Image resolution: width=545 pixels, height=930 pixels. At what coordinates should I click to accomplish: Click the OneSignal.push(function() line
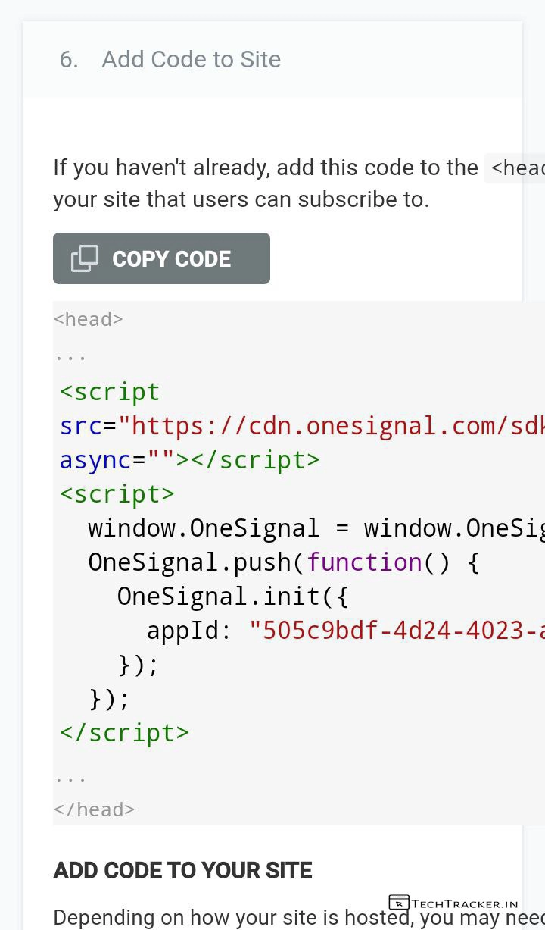tap(284, 562)
